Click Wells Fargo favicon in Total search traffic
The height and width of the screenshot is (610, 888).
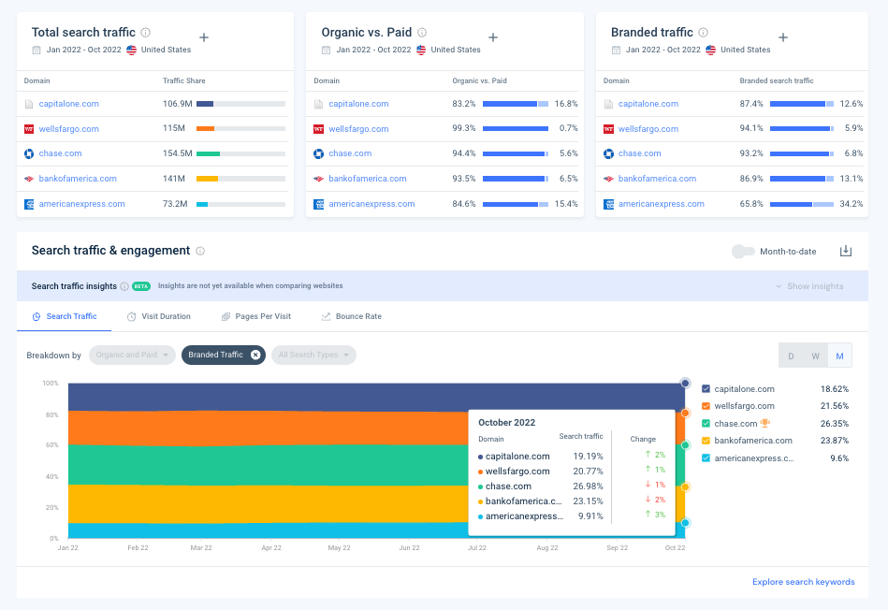pyautogui.click(x=29, y=129)
